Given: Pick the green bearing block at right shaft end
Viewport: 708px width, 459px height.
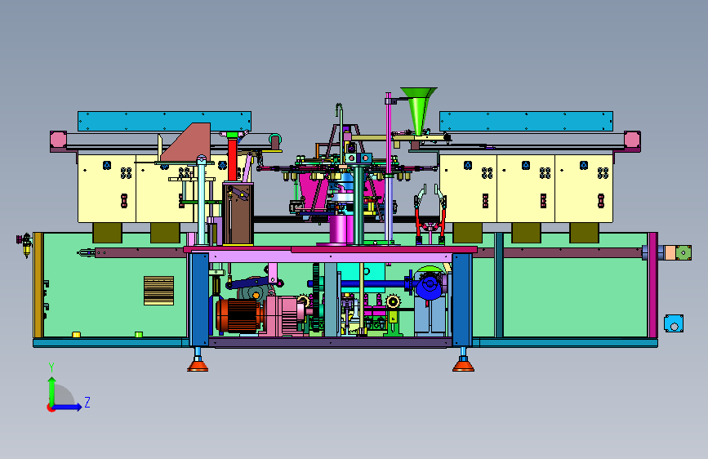Looking at the screenshot, I should coord(684,252).
